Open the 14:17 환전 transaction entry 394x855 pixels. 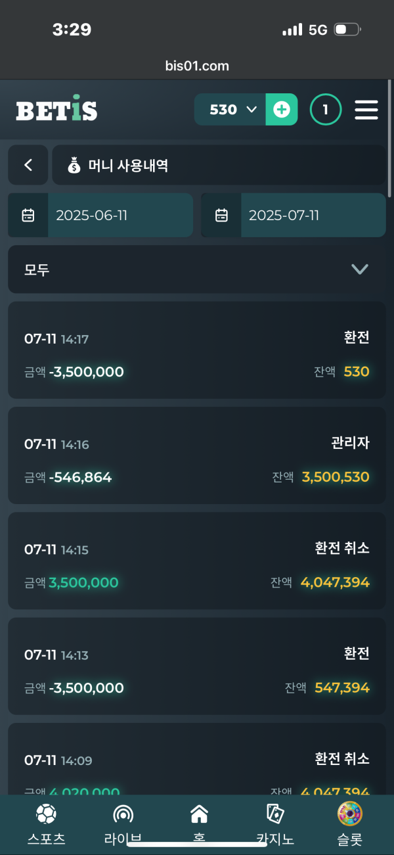click(197, 350)
